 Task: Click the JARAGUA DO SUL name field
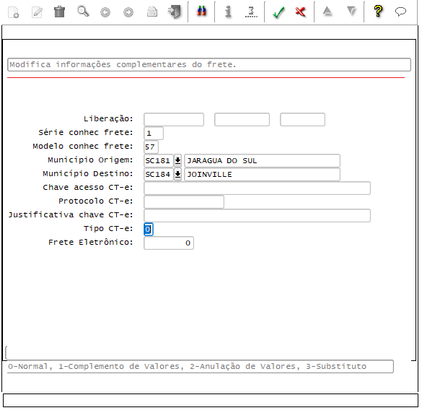pos(262,160)
